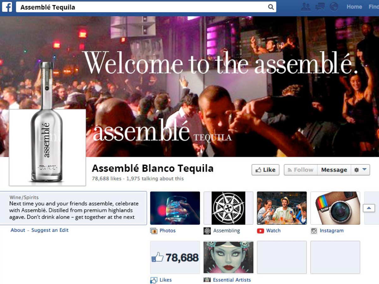Click the small Photos icon label
Viewport: 379px width, 284px height.
pos(154,231)
